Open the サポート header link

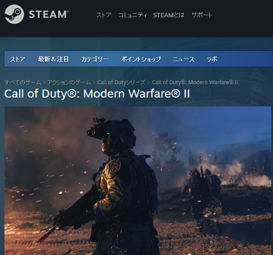click(x=201, y=15)
